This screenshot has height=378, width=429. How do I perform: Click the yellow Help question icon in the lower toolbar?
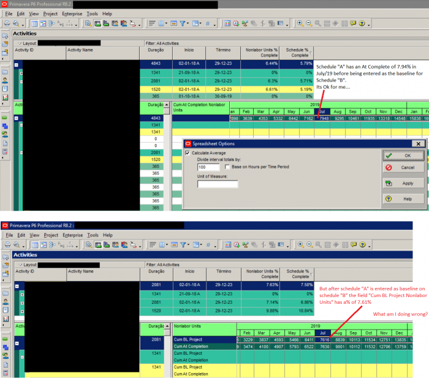tap(363, 245)
